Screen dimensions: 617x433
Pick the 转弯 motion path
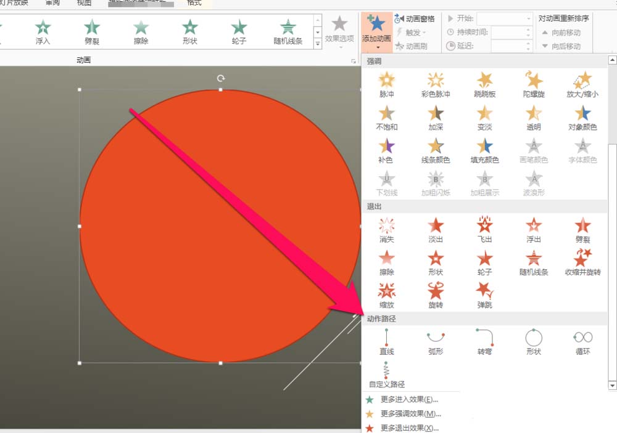[485, 342]
